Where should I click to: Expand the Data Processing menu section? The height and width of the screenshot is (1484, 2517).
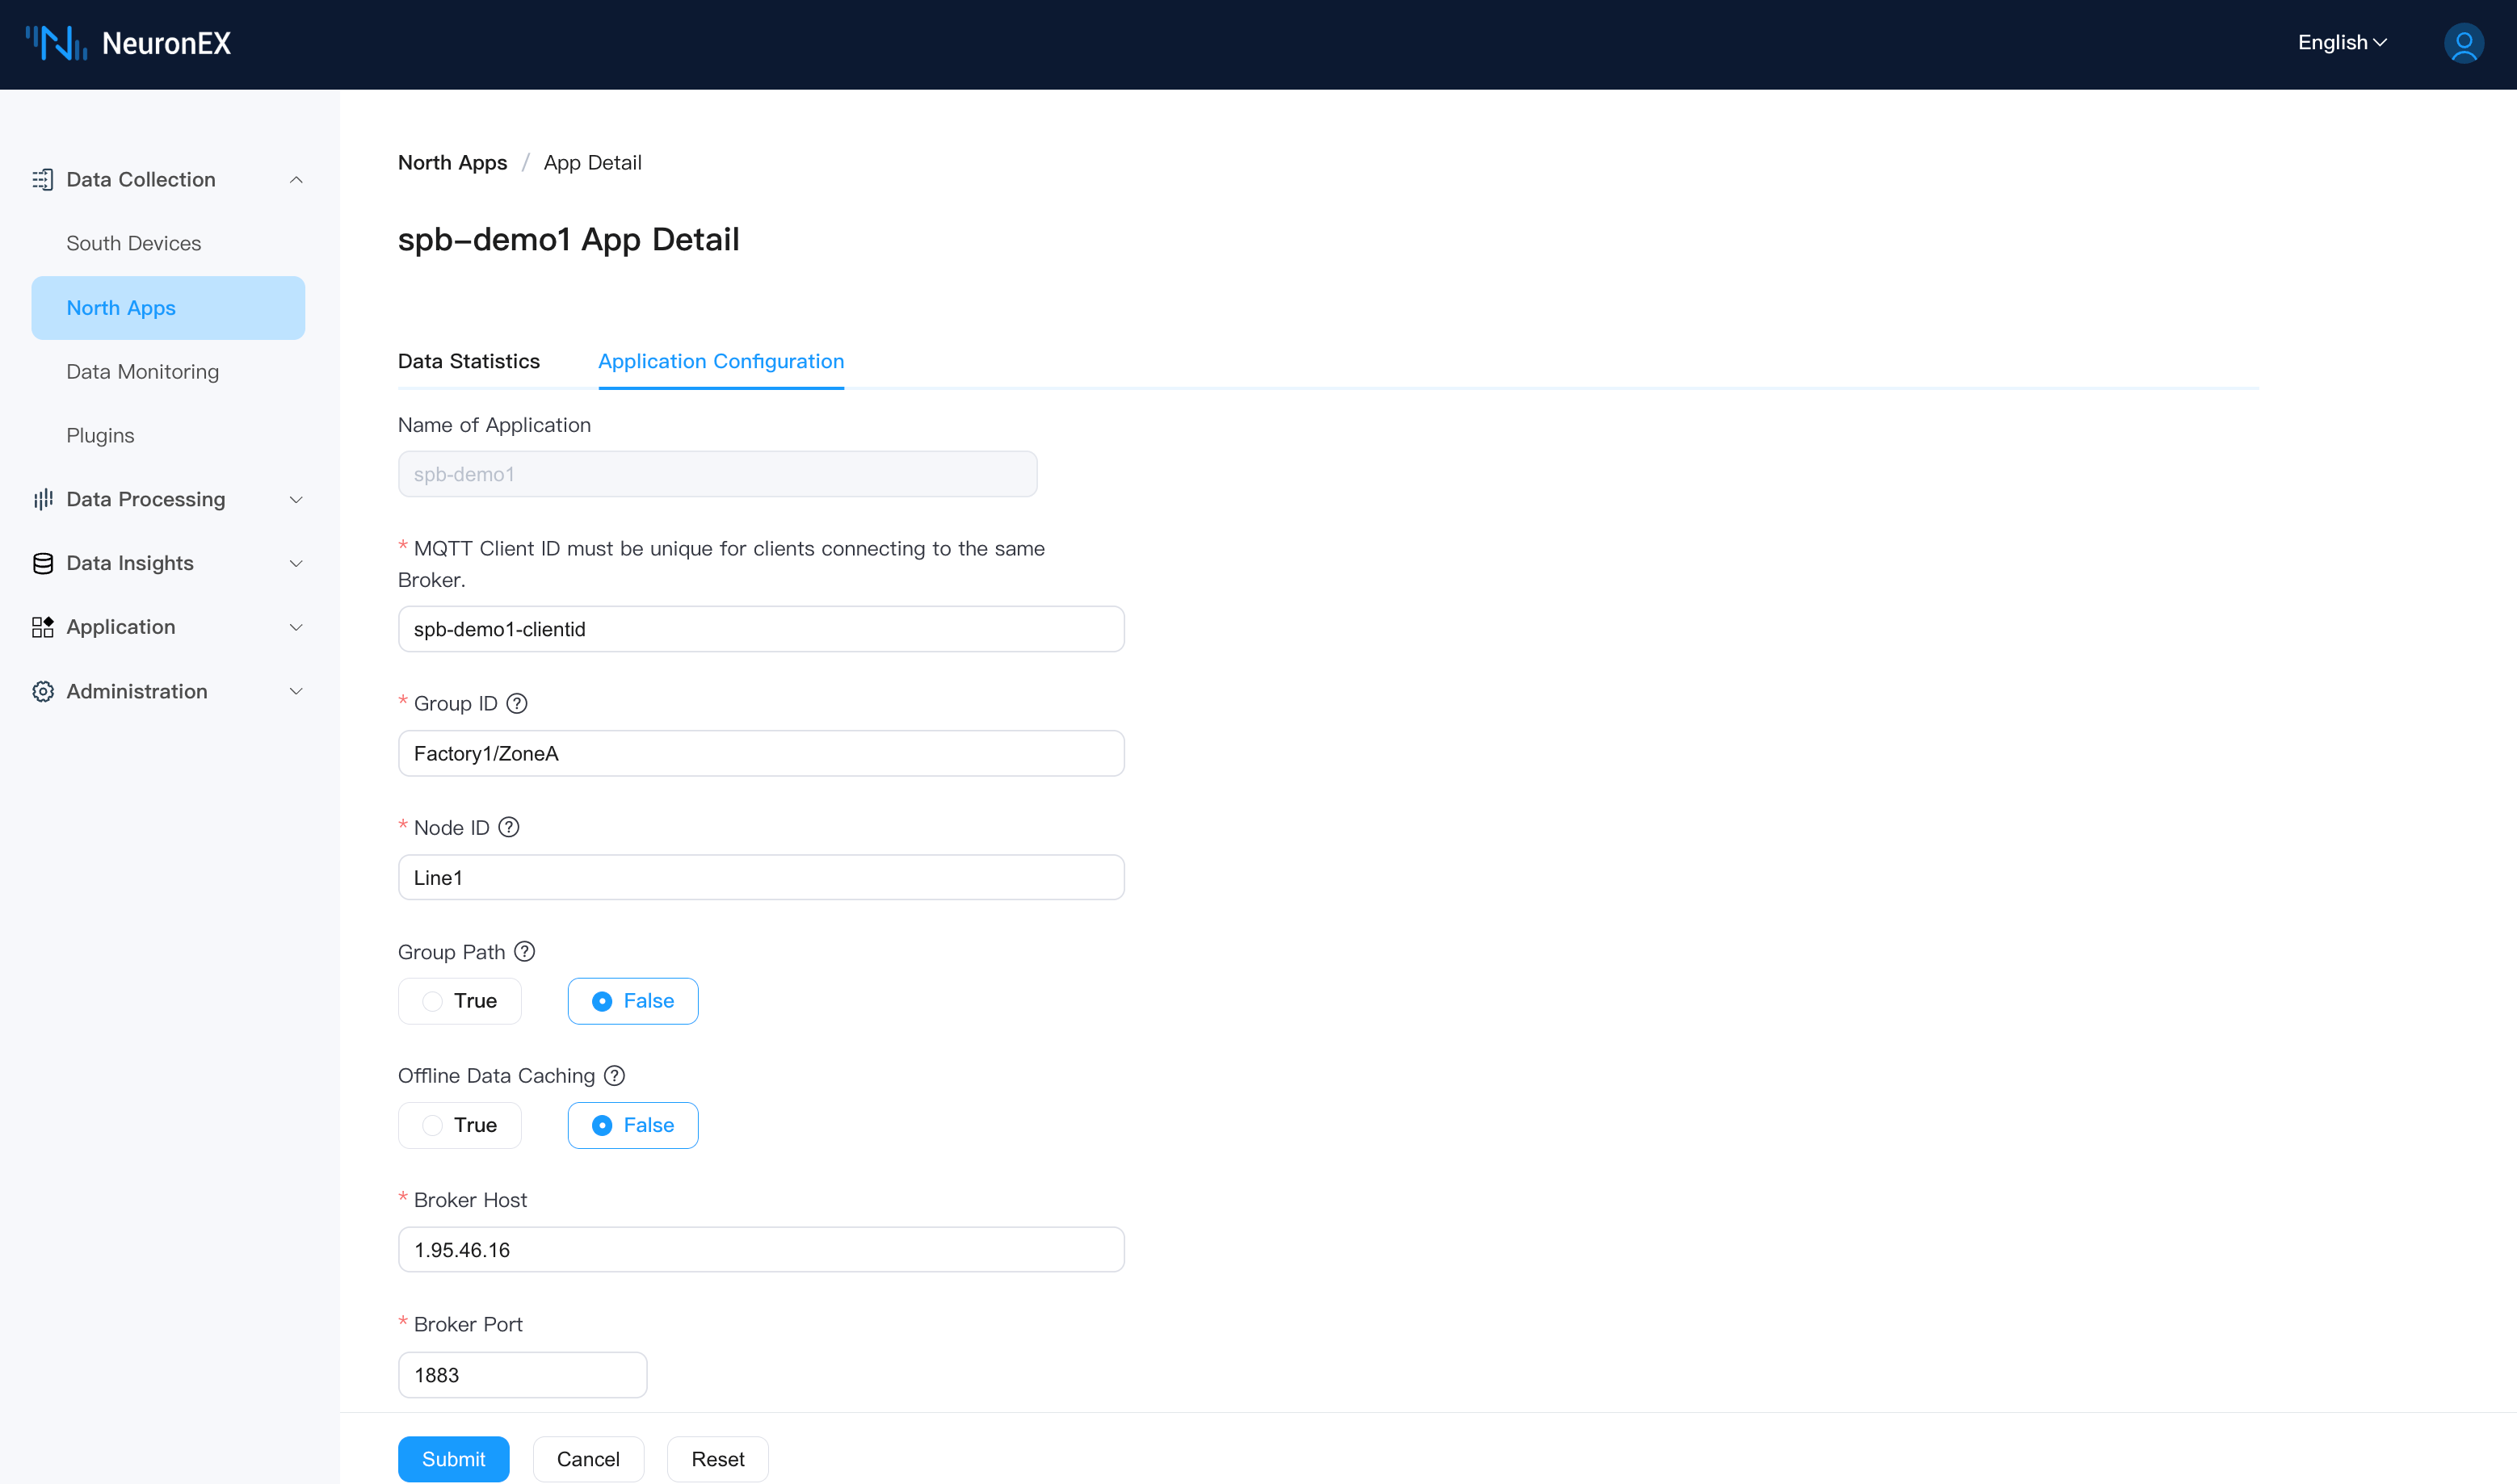coord(295,499)
